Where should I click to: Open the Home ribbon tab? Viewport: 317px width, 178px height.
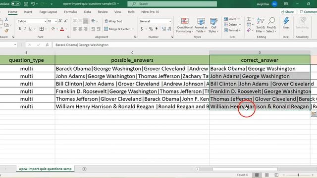[x=12, y=12]
